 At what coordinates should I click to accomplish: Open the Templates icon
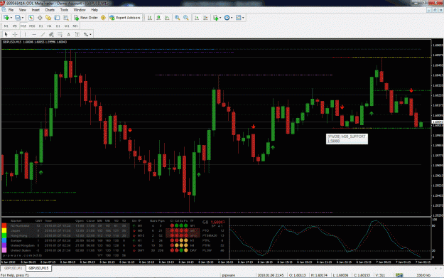click(239, 18)
